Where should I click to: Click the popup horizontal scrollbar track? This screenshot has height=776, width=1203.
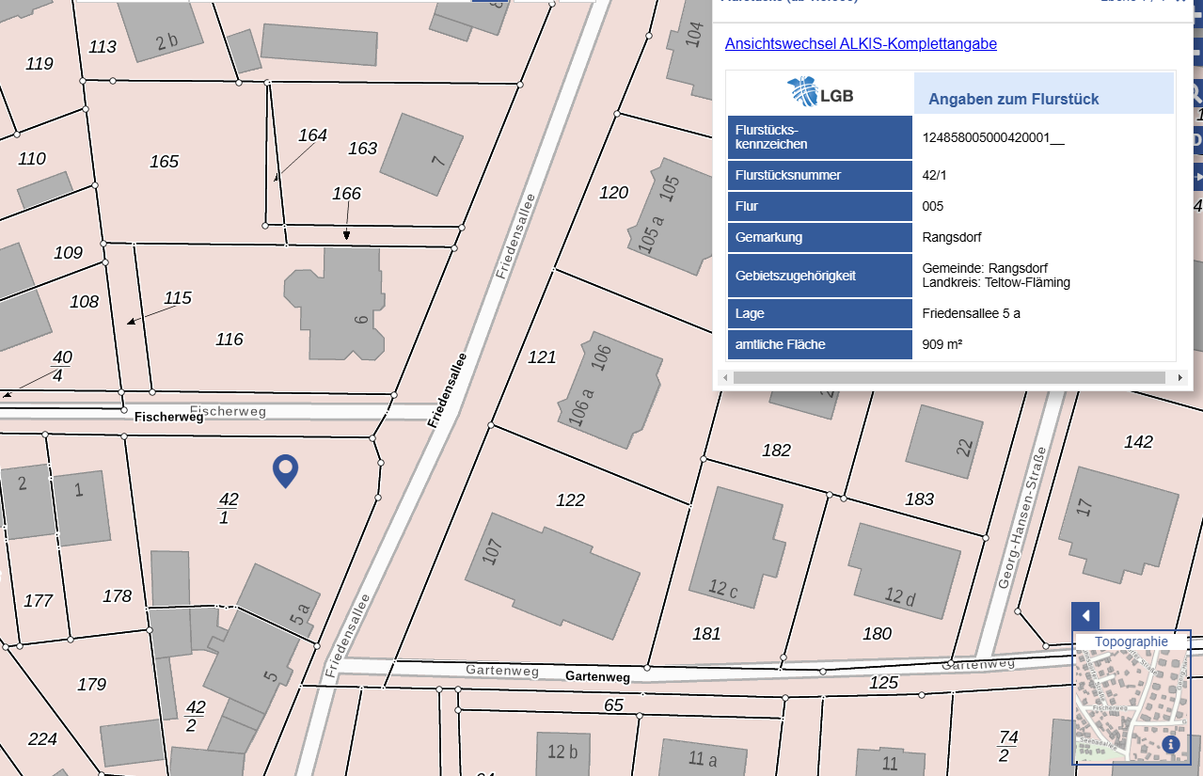click(950, 378)
